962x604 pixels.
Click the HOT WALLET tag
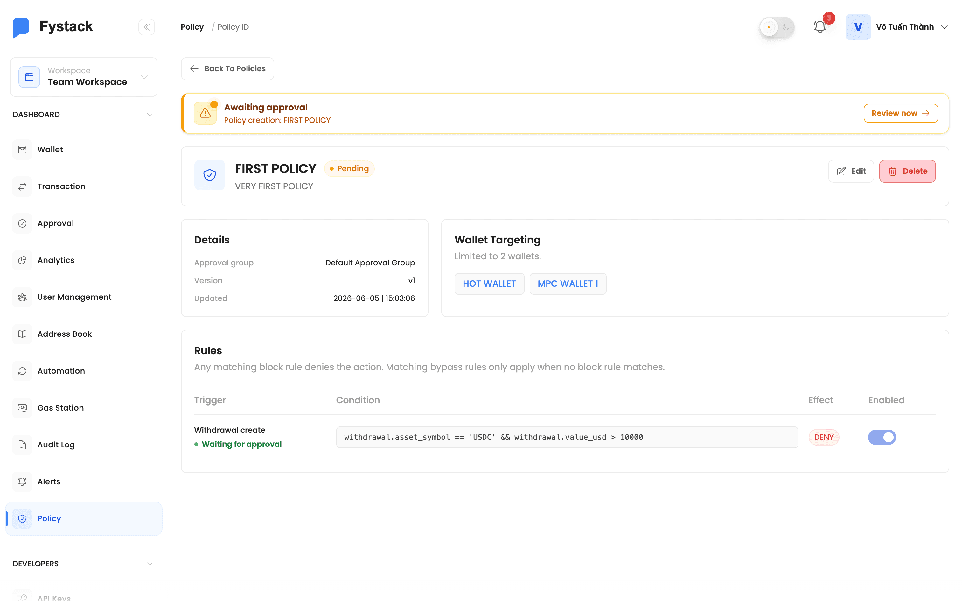(x=489, y=284)
